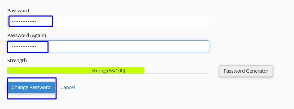This screenshot has height=109, width=294.
Task: Generate a password via Password Generator button
Action: (x=246, y=71)
